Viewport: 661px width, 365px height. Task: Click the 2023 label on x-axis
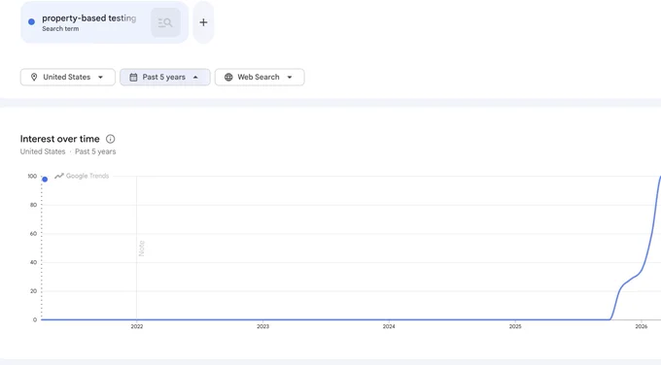pyautogui.click(x=262, y=326)
